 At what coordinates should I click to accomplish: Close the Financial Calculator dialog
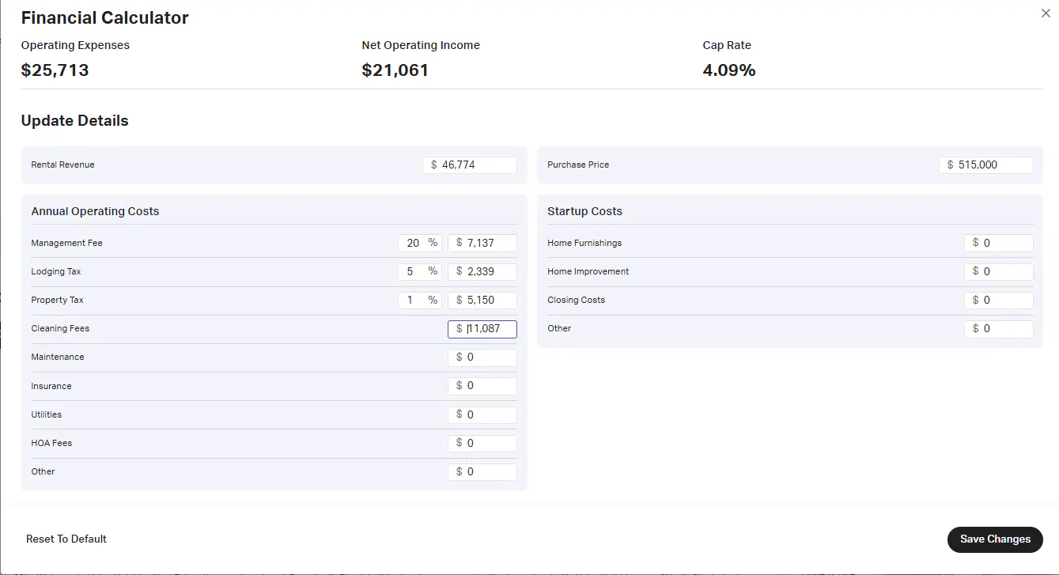(1046, 13)
